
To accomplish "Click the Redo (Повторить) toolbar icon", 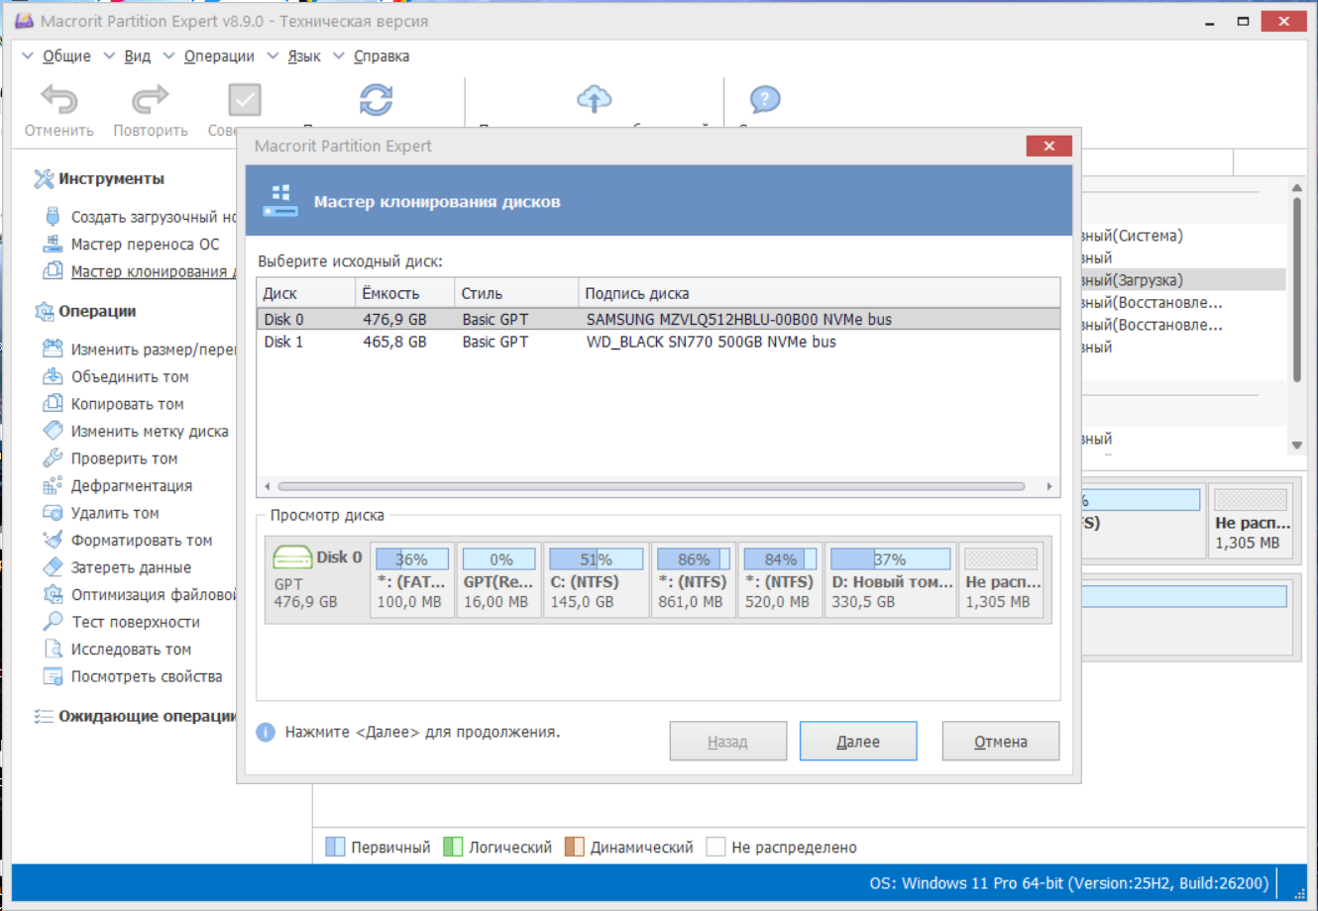I will [x=150, y=101].
